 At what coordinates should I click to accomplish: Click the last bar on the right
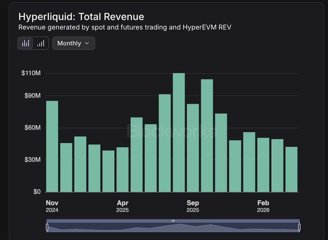(x=292, y=169)
